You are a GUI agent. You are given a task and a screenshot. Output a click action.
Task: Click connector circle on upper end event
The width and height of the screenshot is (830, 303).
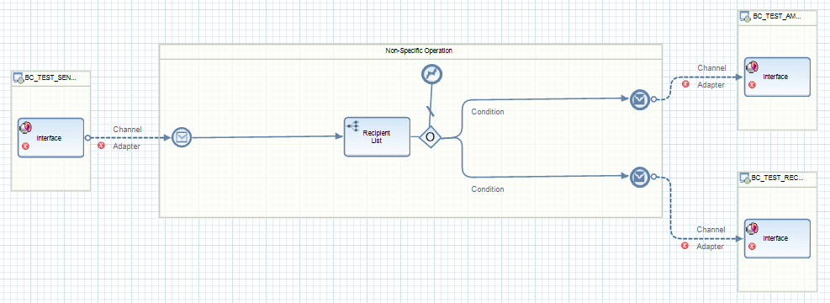[653, 99]
